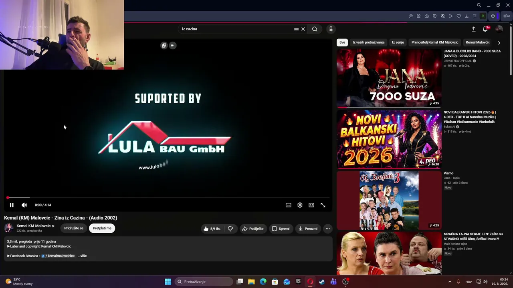Image resolution: width=513 pixels, height=288 pixels.
Task: Open the 'Pismo' video title
Action: point(448,173)
